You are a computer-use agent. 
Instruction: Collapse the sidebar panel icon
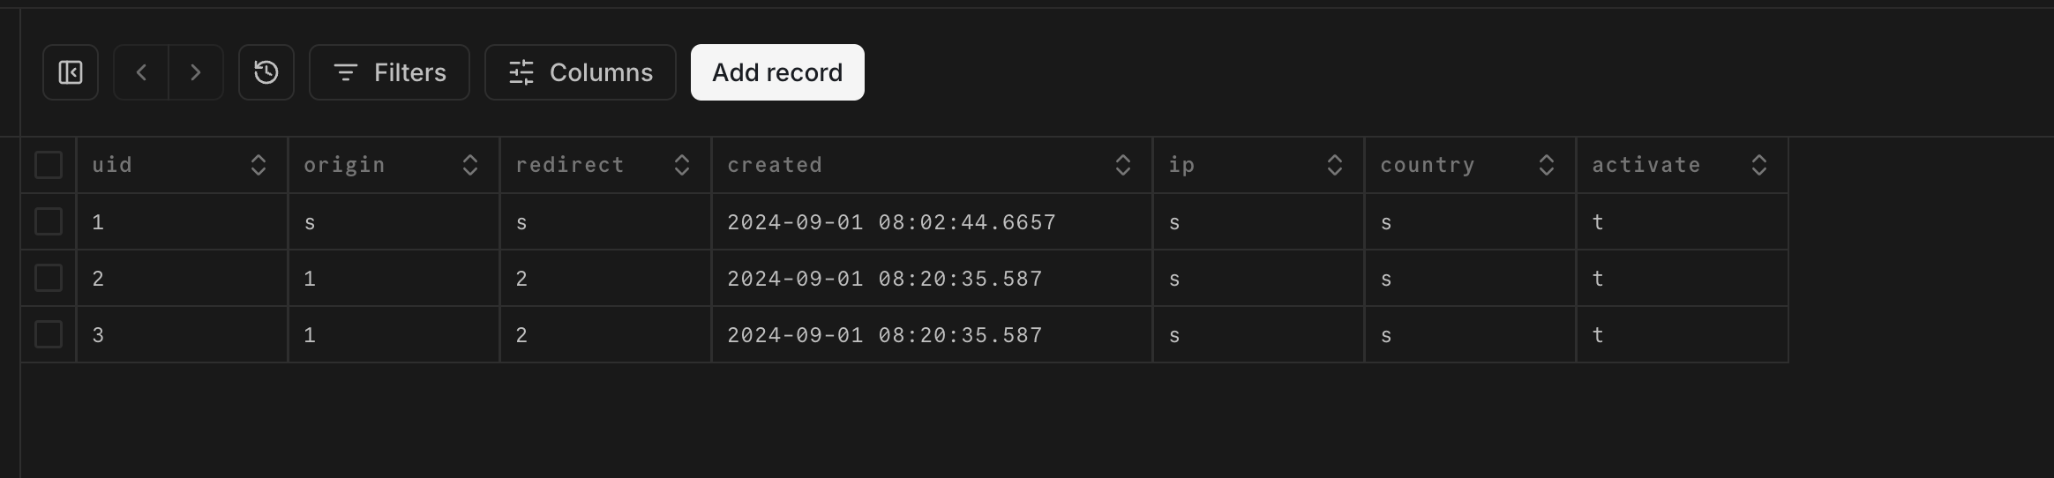71,72
